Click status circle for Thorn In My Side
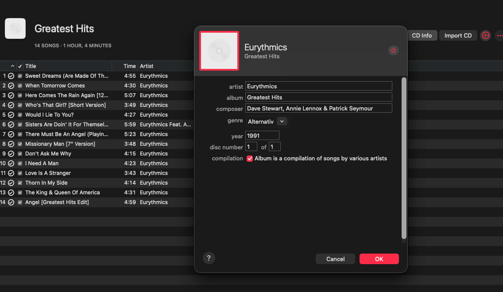503x292 pixels. pyautogui.click(x=11, y=183)
